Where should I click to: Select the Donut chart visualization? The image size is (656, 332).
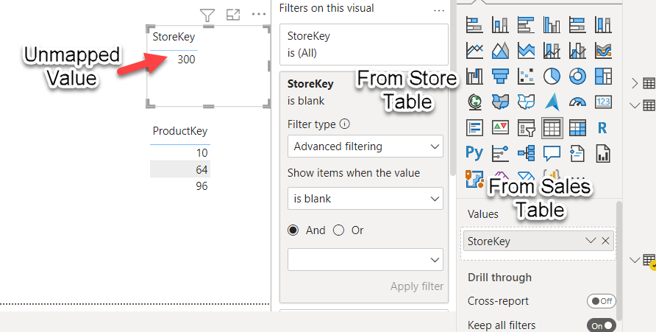(577, 77)
